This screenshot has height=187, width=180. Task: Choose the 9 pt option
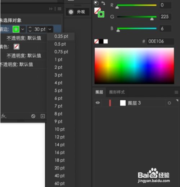point(58,122)
